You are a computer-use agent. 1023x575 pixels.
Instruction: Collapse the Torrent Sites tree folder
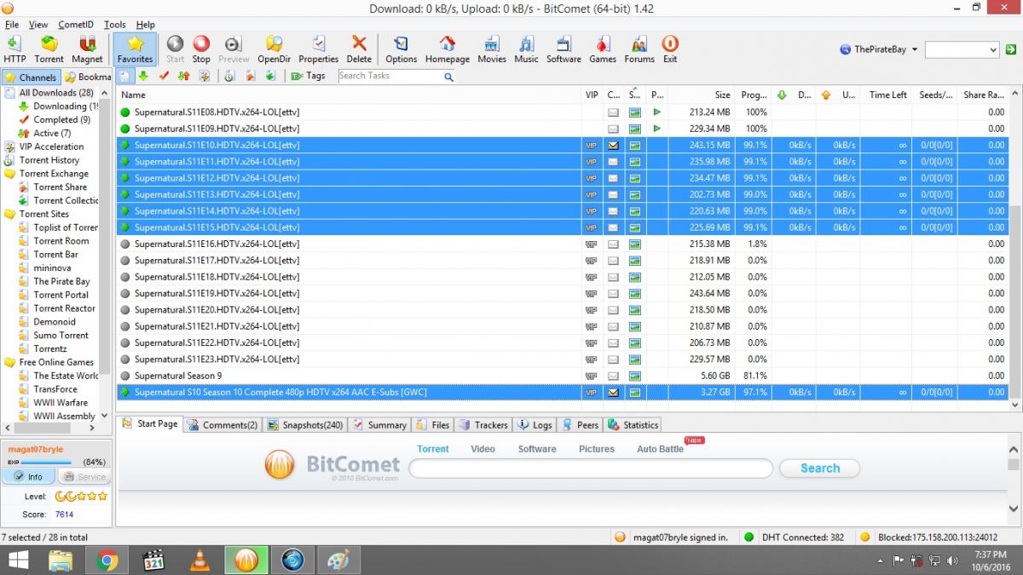tap(43, 214)
